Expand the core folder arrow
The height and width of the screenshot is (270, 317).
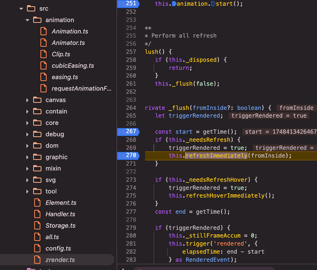point(27,123)
